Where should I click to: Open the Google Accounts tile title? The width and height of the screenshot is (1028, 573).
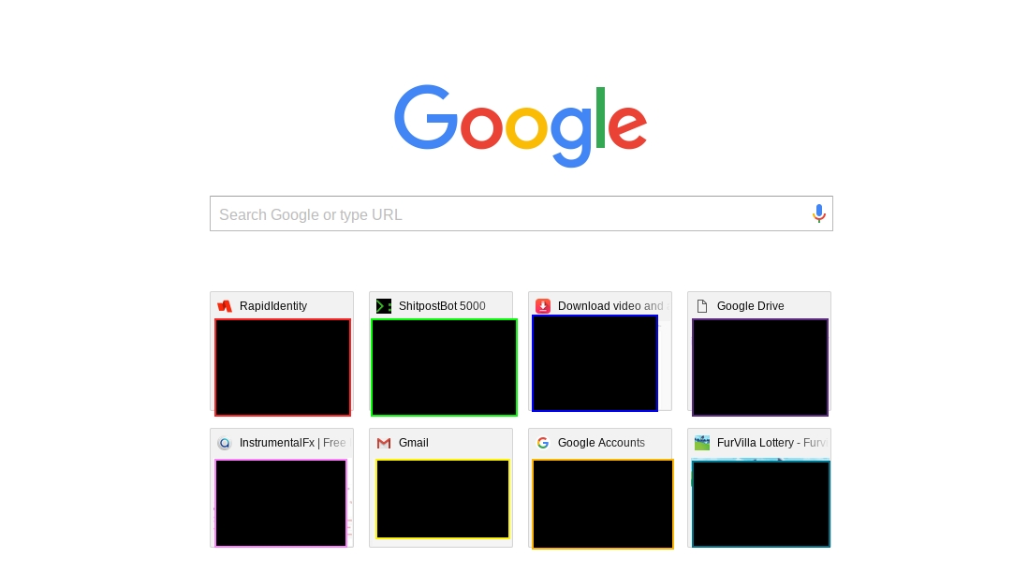pos(601,443)
